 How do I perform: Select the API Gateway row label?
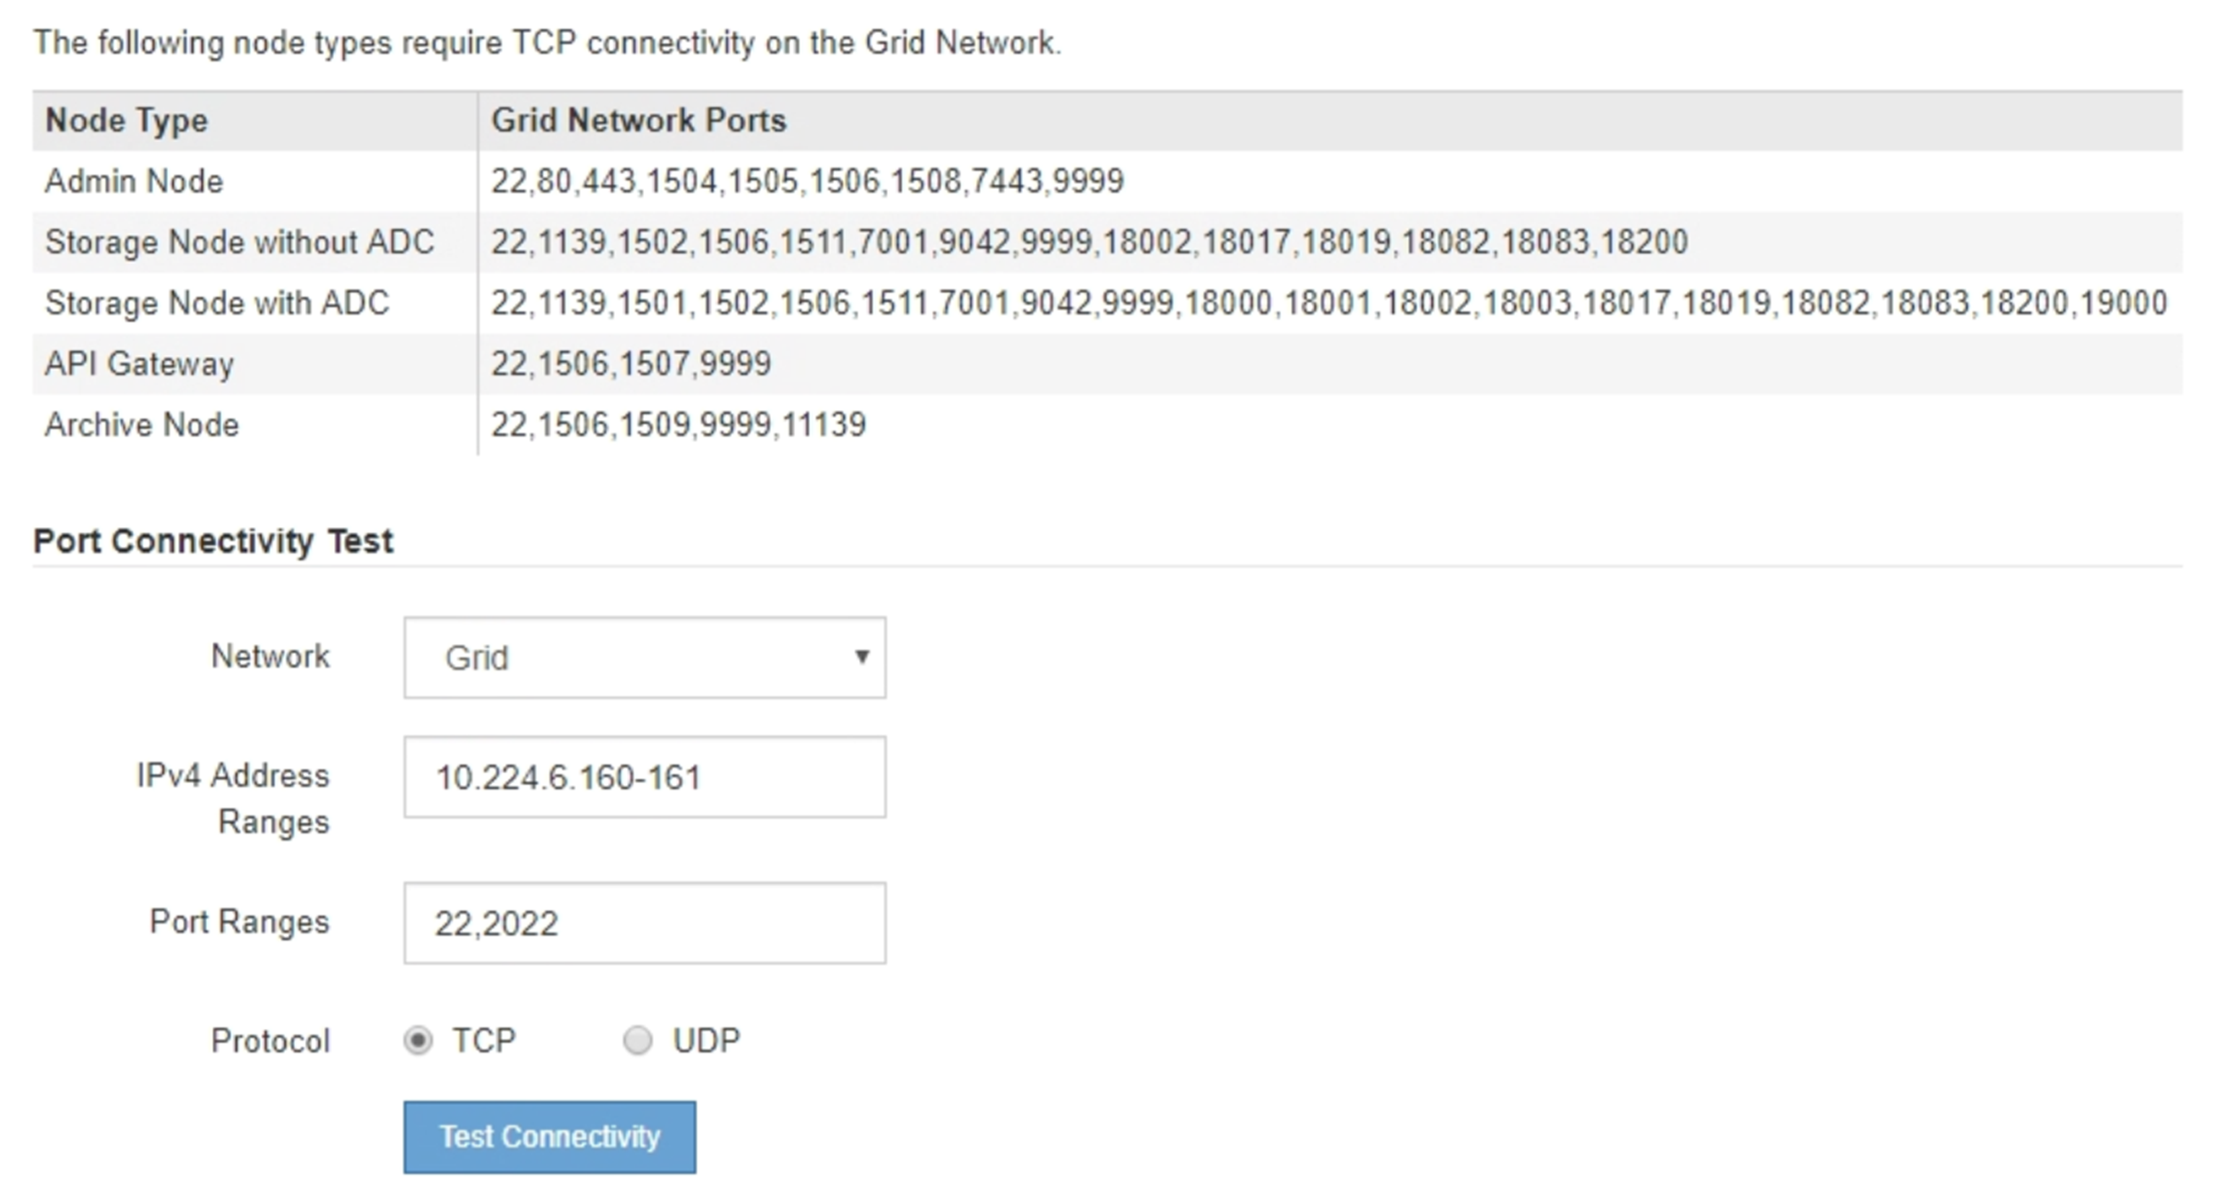[140, 364]
